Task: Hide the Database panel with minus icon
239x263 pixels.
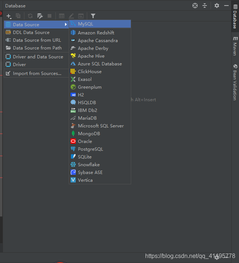Action: pyautogui.click(x=226, y=6)
